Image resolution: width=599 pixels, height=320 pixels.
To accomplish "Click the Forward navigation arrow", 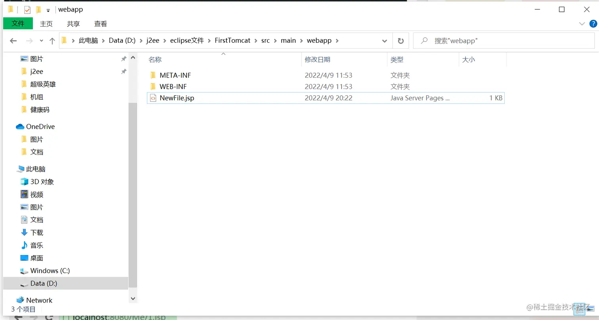I will click(29, 41).
